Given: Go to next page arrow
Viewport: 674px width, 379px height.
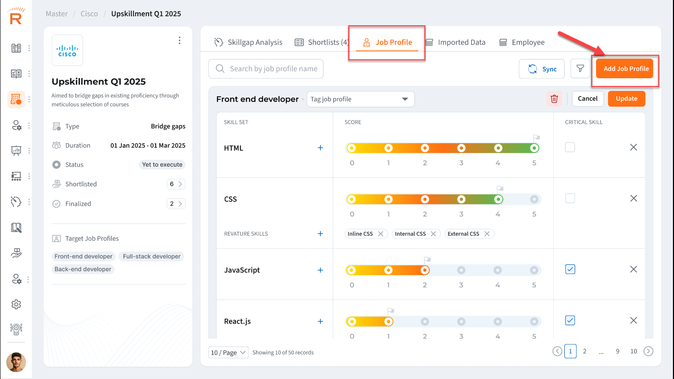Looking at the screenshot, I should tap(648, 351).
